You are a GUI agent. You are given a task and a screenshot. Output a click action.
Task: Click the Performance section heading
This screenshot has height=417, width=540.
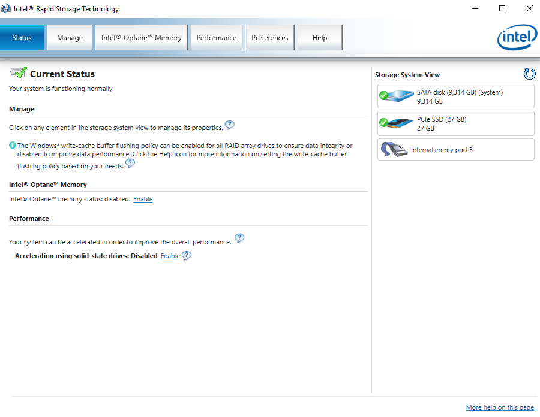point(29,219)
